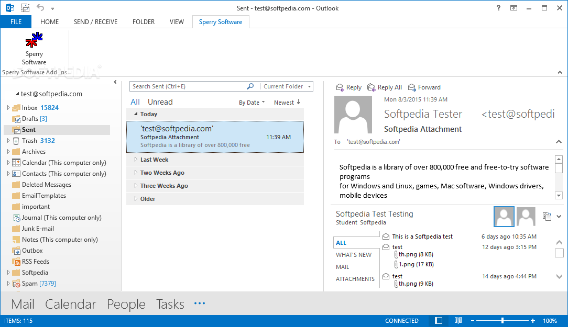Click the people pane contacts-list icon

[547, 216]
